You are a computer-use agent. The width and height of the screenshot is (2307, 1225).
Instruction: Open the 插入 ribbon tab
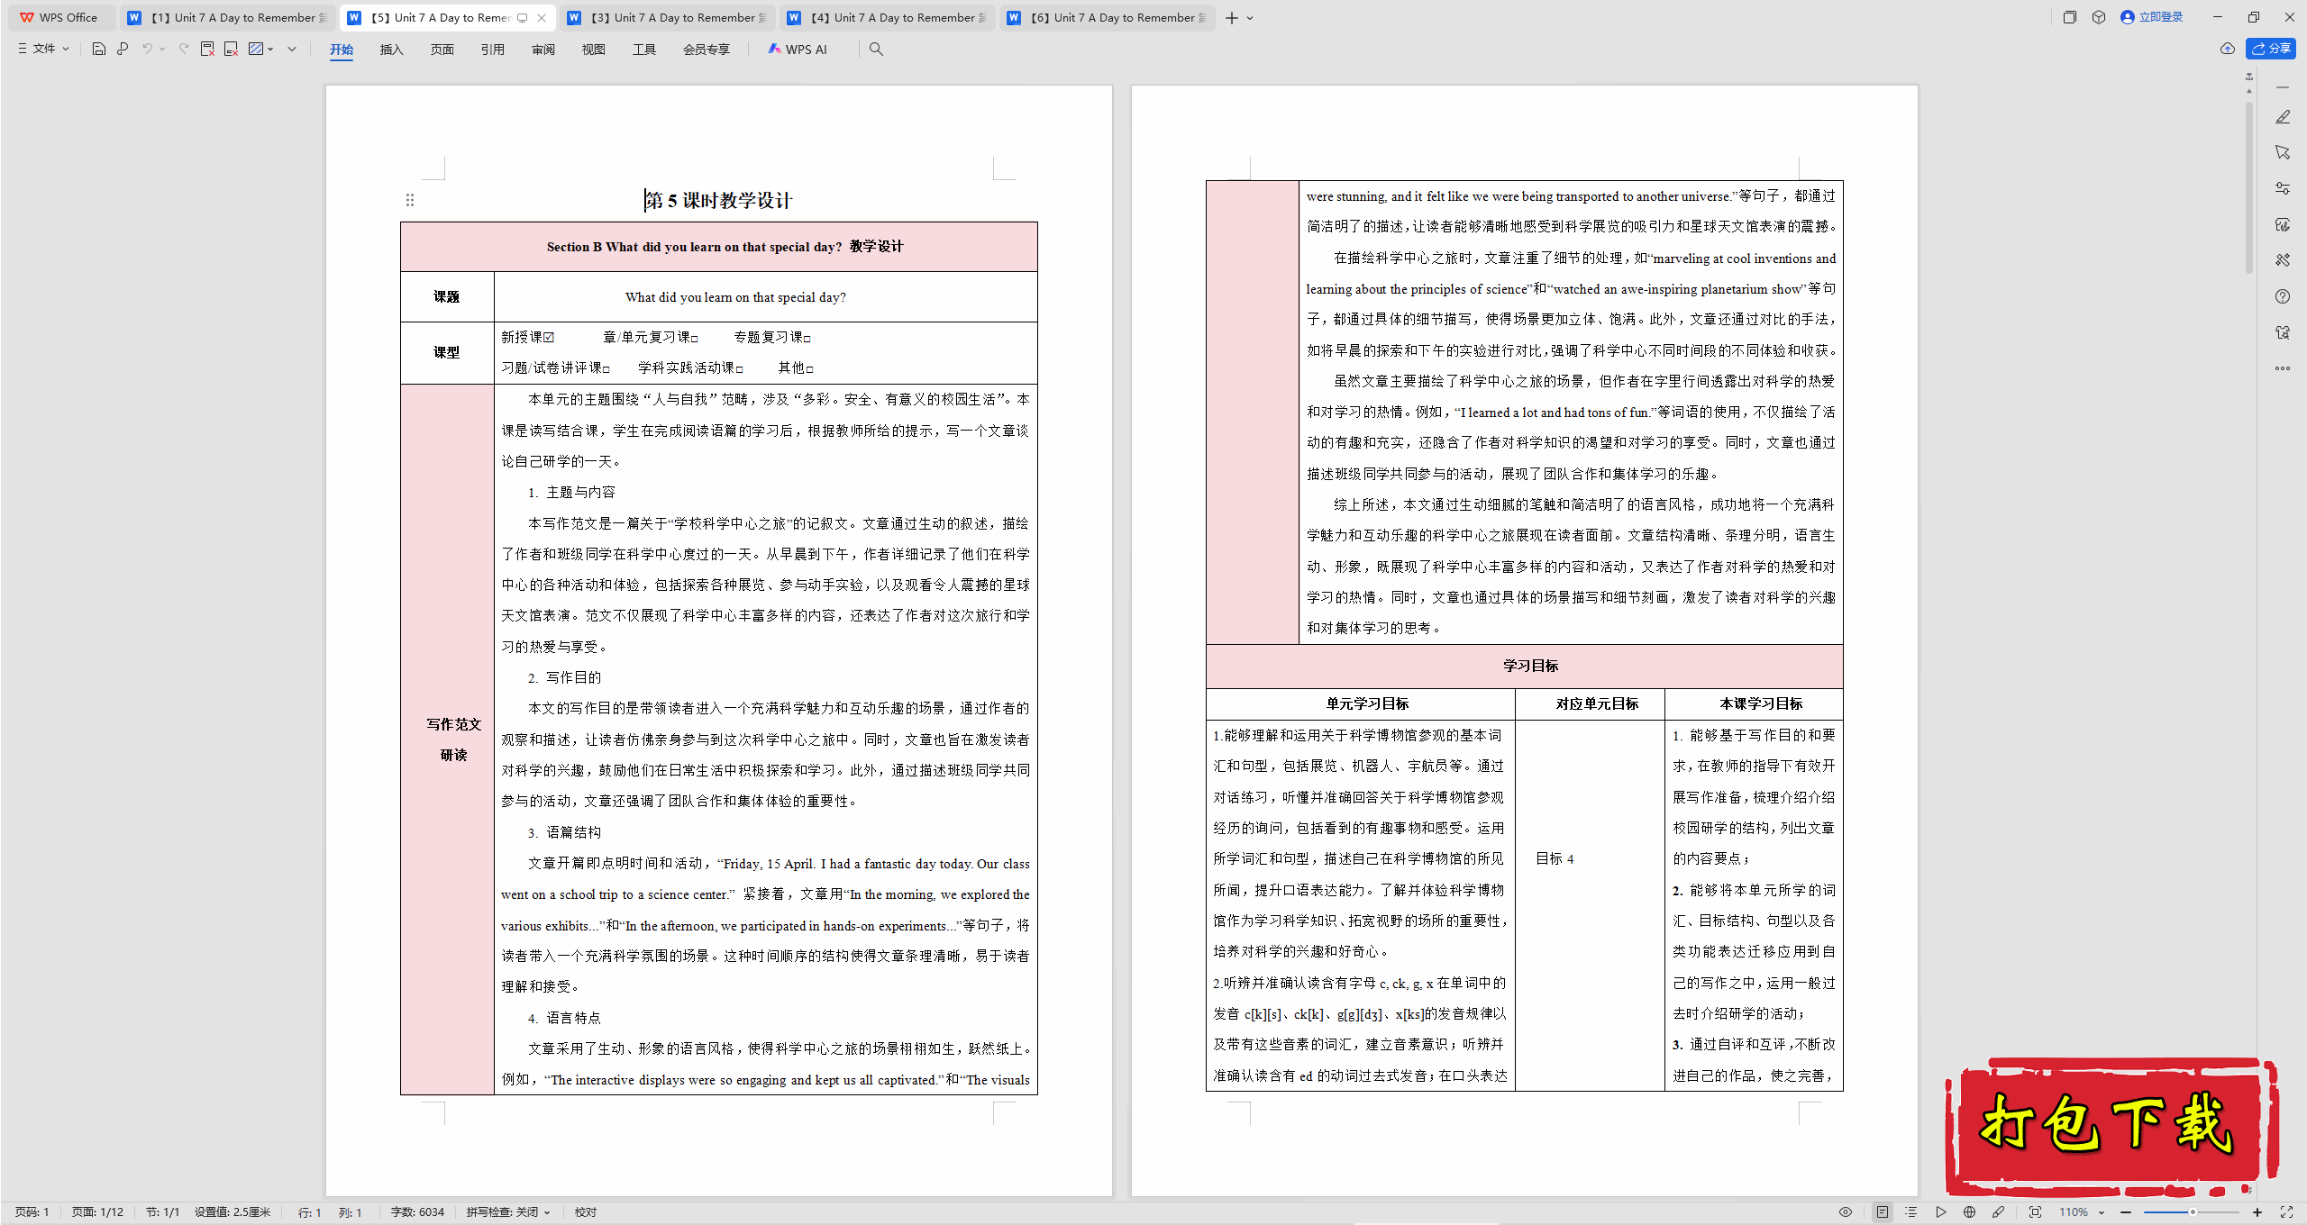point(391,50)
